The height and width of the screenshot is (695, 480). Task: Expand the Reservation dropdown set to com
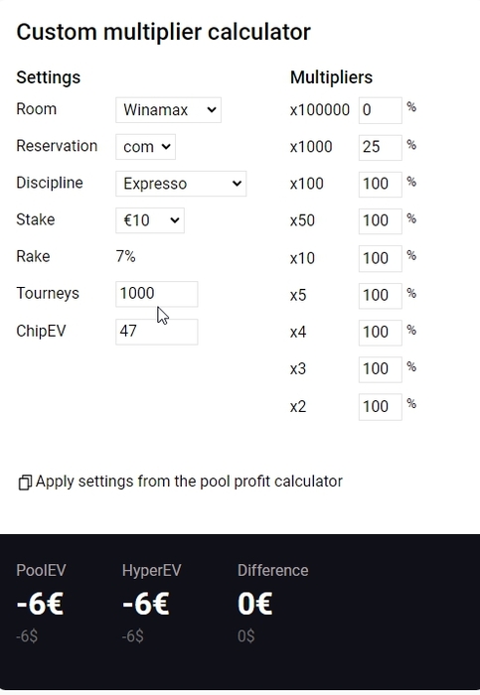coord(145,147)
